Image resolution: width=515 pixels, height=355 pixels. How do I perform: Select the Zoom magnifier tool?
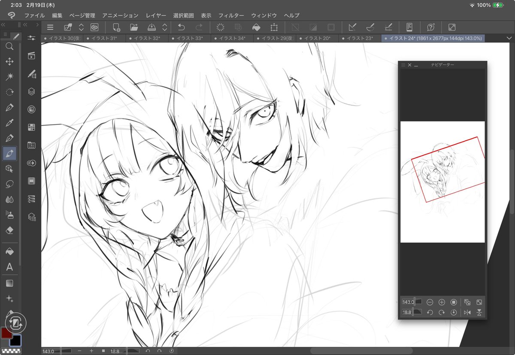click(10, 46)
